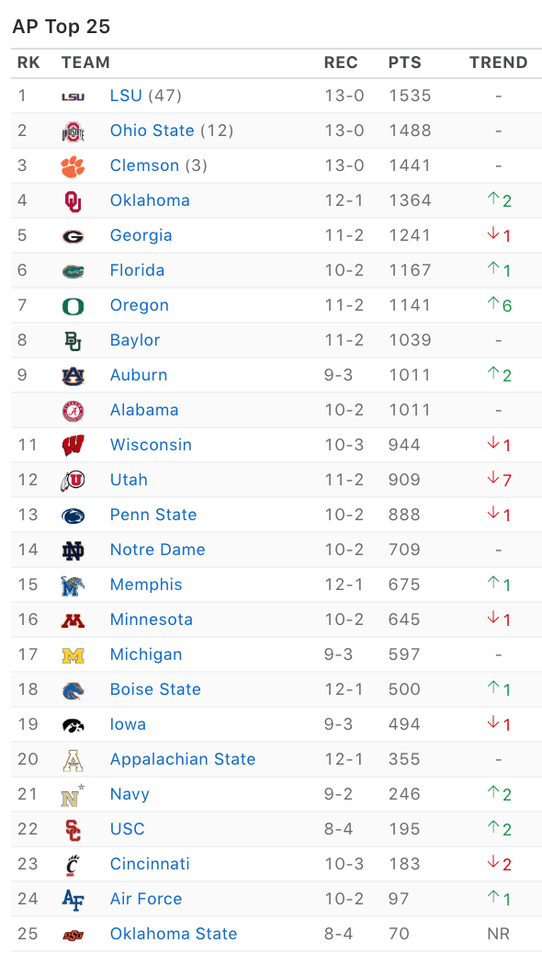The width and height of the screenshot is (542, 954).
Task: Click the Air Force logo icon
Action: (x=73, y=899)
